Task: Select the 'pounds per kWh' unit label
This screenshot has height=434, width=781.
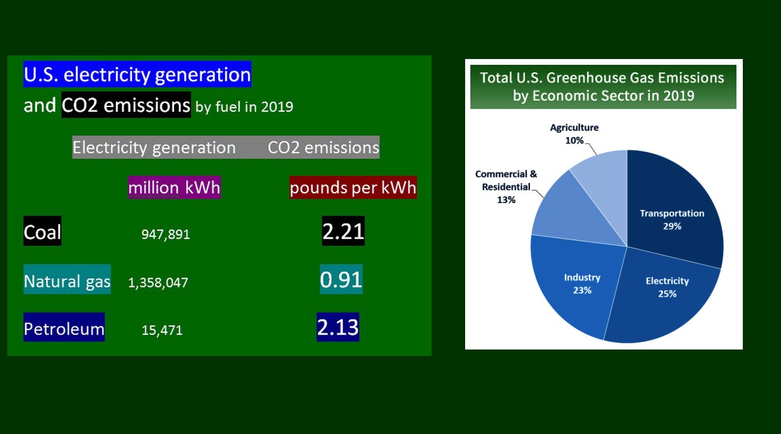Action: coord(353,188)
